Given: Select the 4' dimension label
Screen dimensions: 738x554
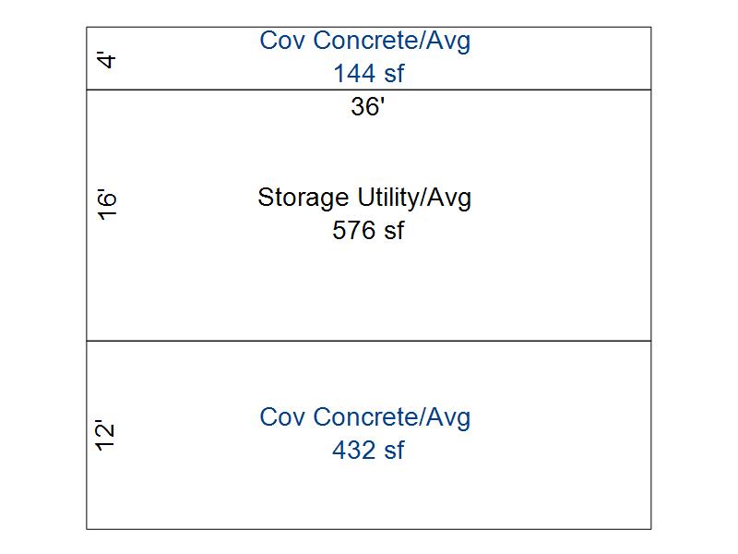Looking at the screenshot, I should 106,60.
